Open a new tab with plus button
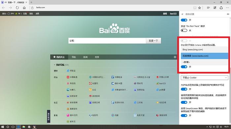This screenshot has width=231, height=129. [31, 2]
